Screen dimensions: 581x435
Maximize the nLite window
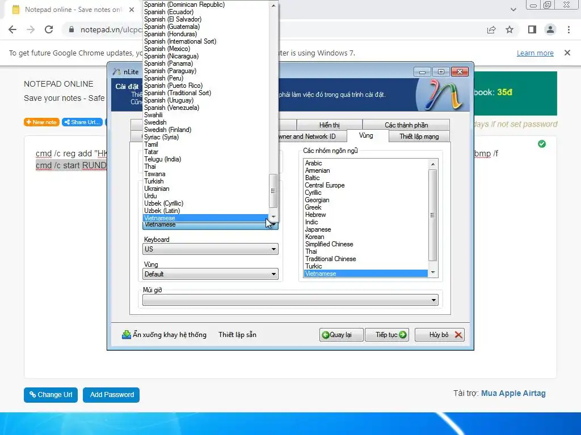441,72
